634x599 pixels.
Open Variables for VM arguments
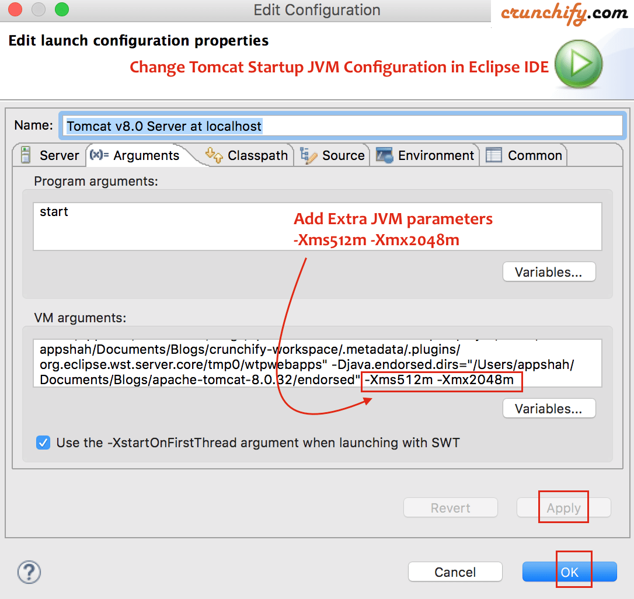(549, 409)
